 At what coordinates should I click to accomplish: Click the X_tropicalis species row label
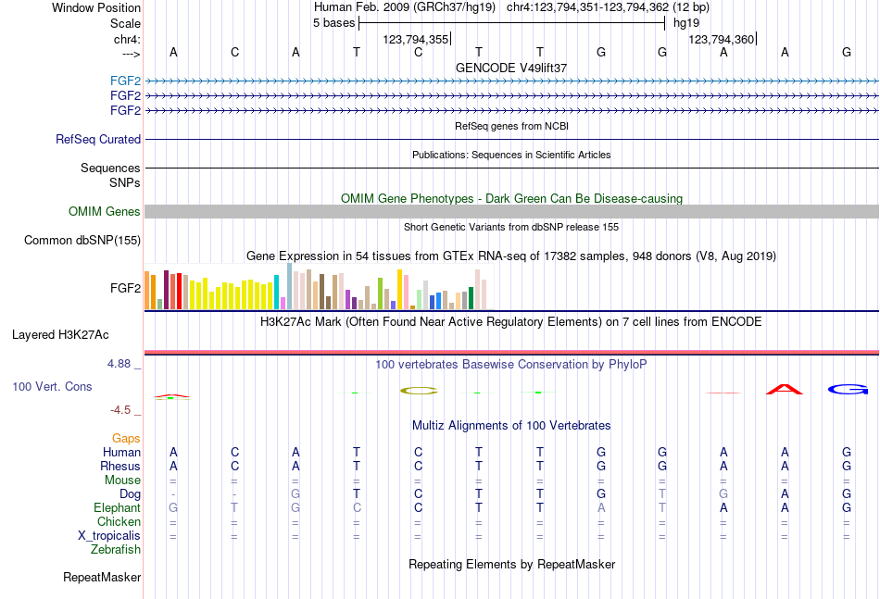(x=109, y=536)
